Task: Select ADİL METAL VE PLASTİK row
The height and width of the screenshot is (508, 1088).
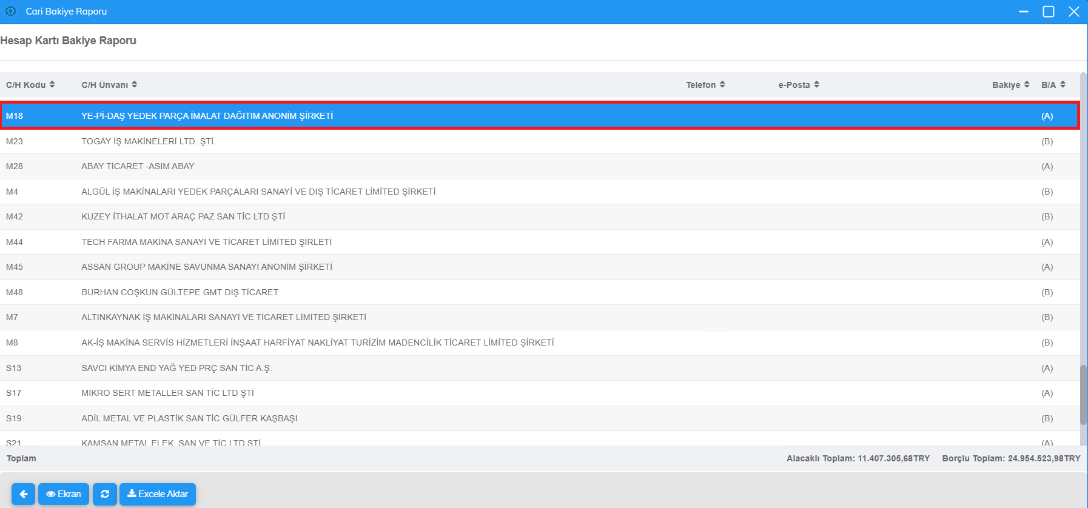Action: click(540, 418)
